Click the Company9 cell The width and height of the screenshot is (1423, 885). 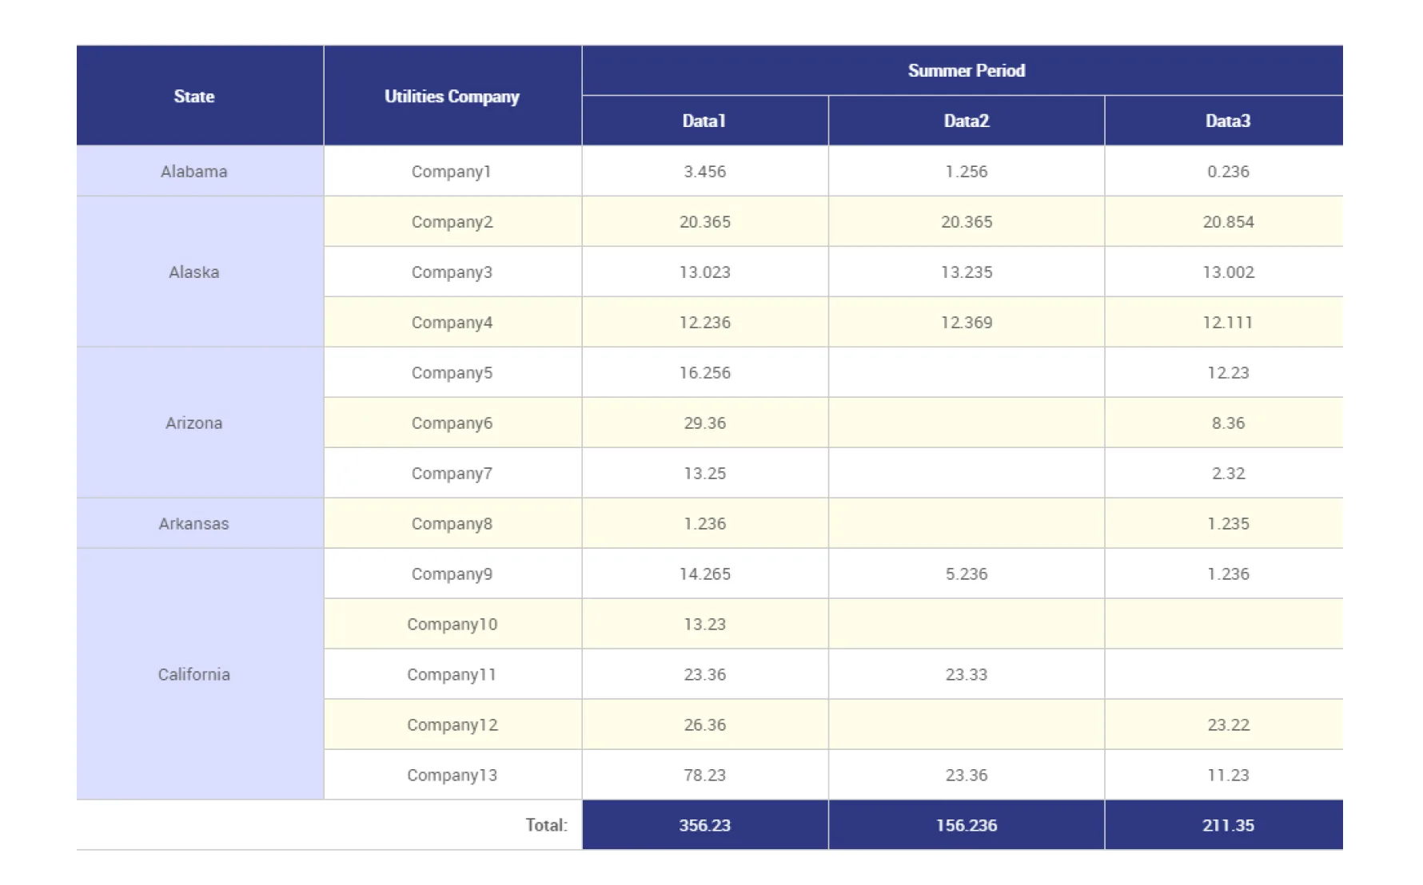click(x=452, y=573)
